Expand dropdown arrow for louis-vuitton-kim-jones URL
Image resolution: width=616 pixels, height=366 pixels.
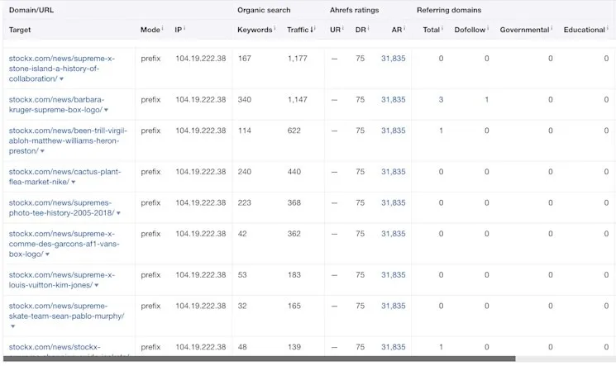click(x=97, y=286)
